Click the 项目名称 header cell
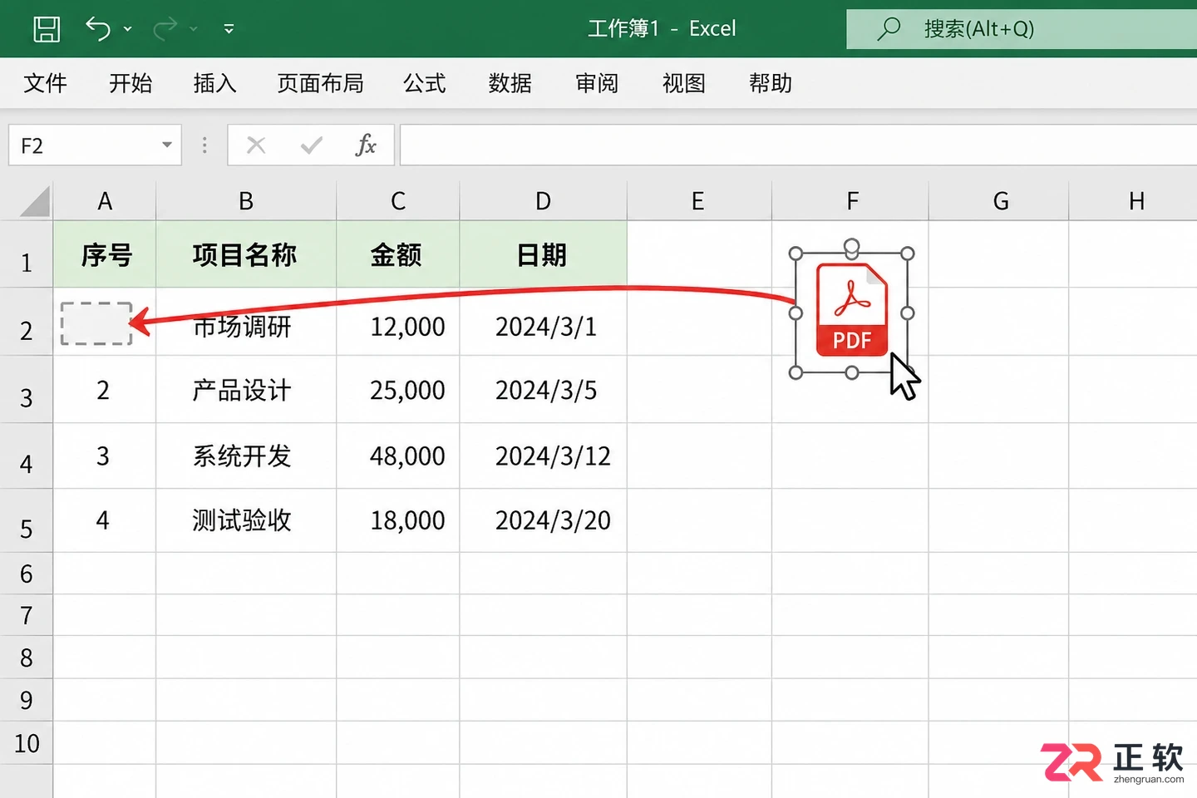This screenshot has height=798, width=1197. [246, 254]
